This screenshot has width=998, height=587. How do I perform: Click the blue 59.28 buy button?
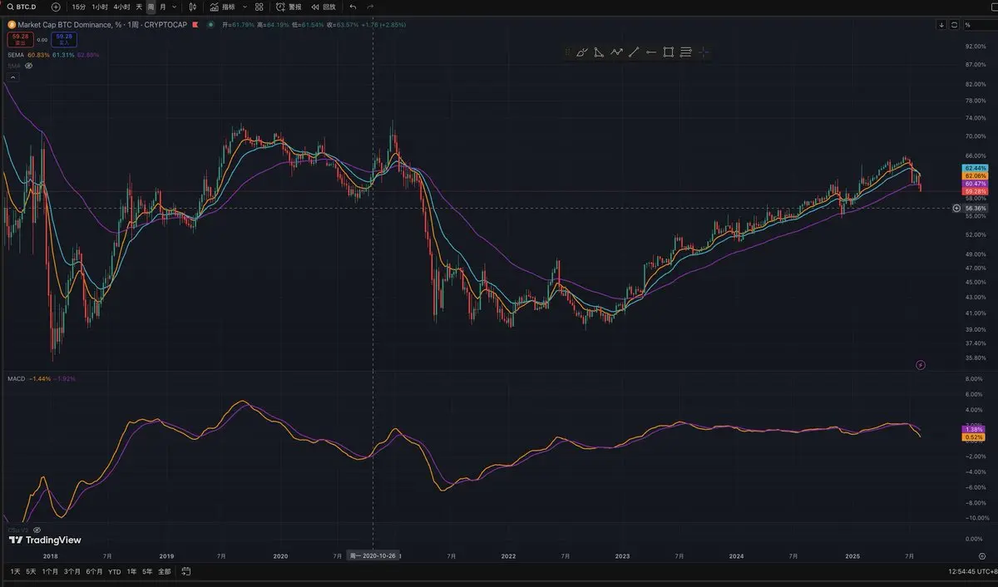point(64,39)
